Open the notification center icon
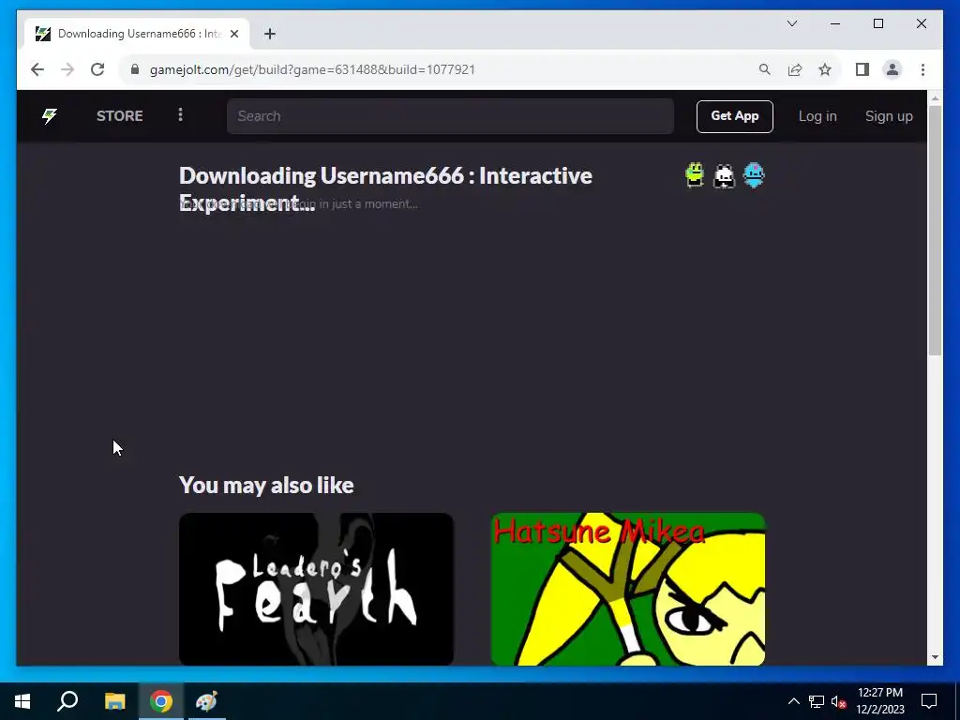Viewport: 960px width, 720px height. (x=929, y=701)
